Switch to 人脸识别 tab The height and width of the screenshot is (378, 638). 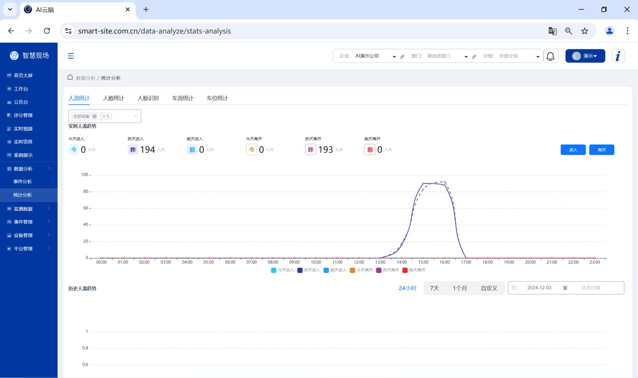tap(148, 98)
